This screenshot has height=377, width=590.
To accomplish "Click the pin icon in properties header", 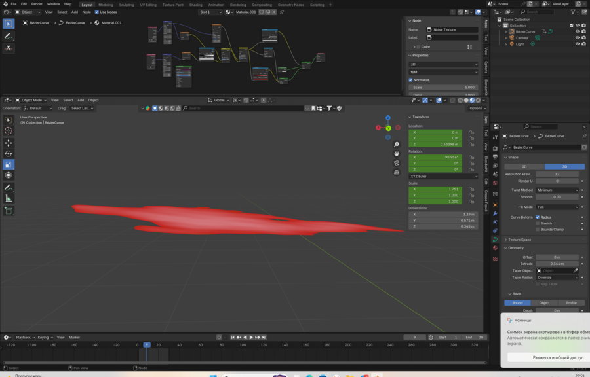I will [584, 136].
